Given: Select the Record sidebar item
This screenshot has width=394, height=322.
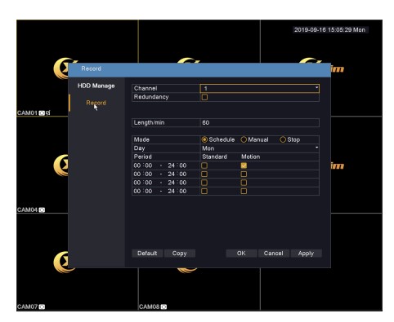Looking at the screenshot, I should pyautogui.click(x=96, y=103).
